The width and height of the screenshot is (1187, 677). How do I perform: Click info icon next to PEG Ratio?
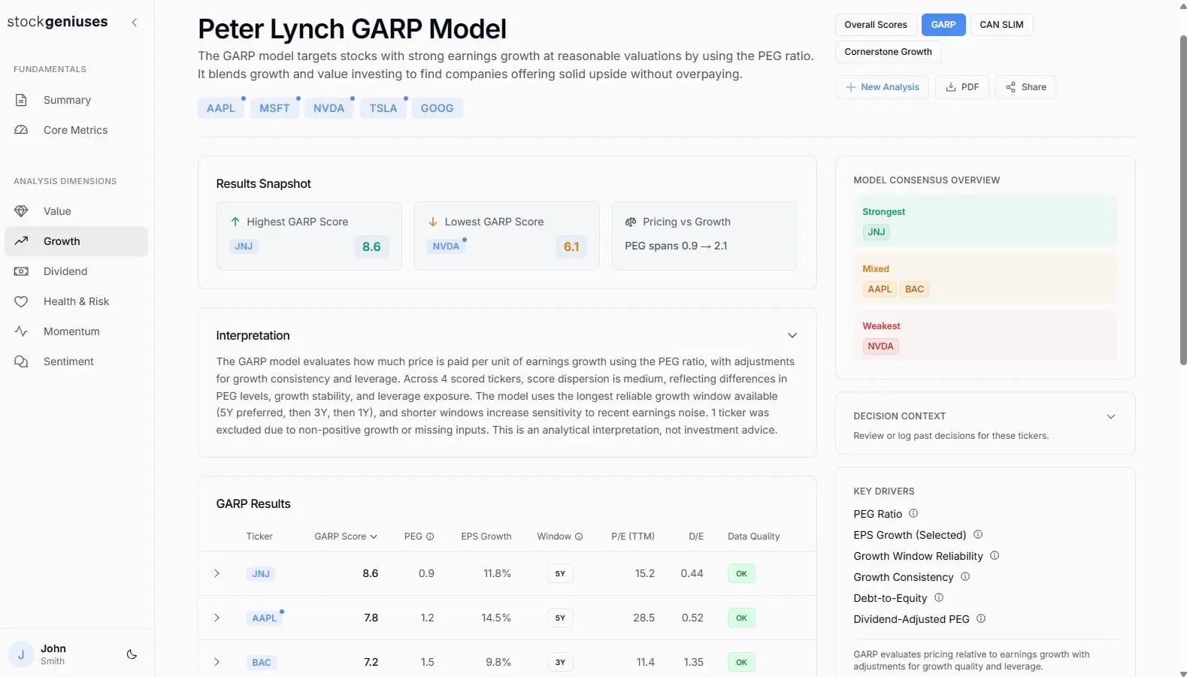(x=913, y=513)
